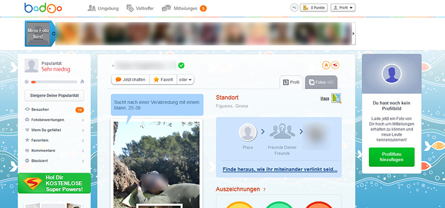Viewport: 445px width, 208px height.
Task: Click the popularity progress bar
Action: coord(54,82)
